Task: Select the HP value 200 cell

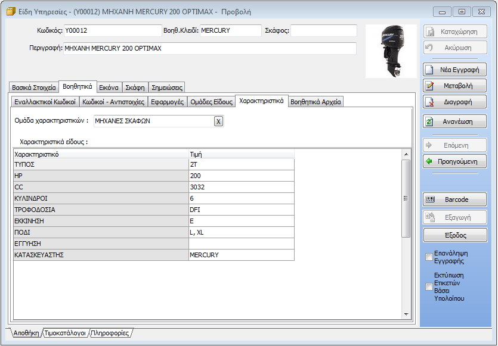Action: coord(242,176)
